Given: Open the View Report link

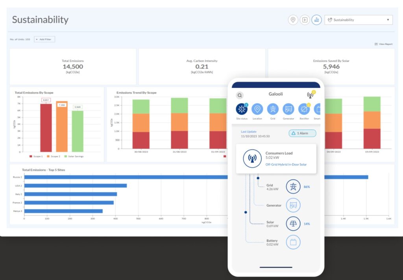Looking at the screenshot, I should (383, 44).
